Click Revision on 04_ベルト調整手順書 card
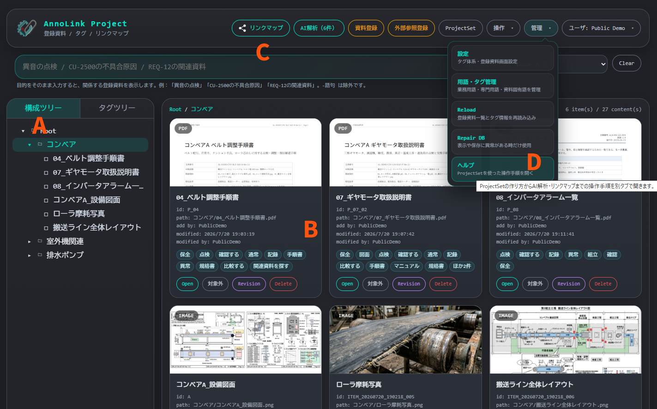Screen dimensions: 657x409 [249, 284]
